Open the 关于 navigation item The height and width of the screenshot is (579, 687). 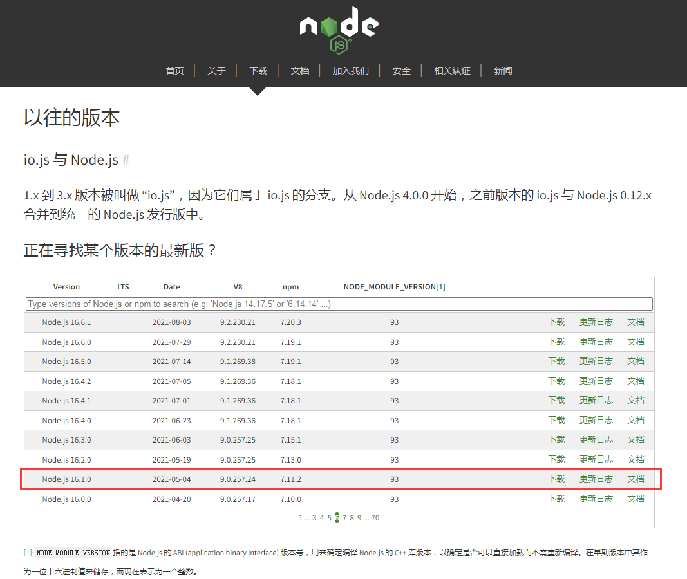click(216, 71)
